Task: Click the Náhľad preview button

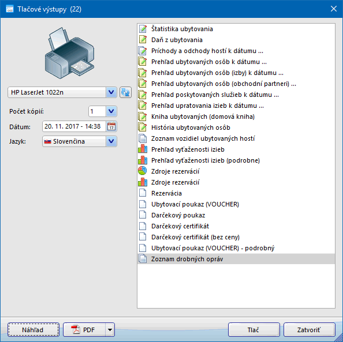Action: pyautogui.click(x=33, y=329)
